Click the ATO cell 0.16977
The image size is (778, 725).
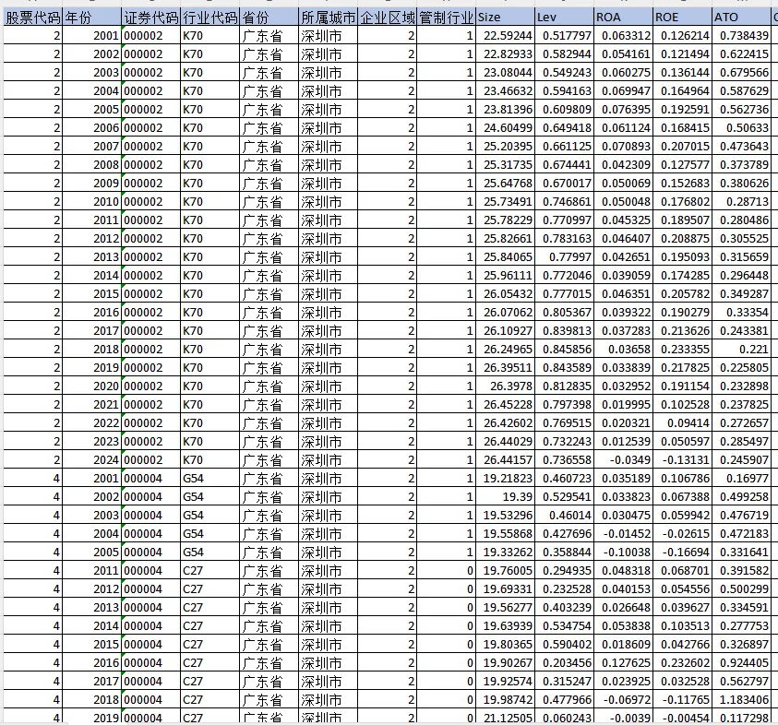click(741, 478)
